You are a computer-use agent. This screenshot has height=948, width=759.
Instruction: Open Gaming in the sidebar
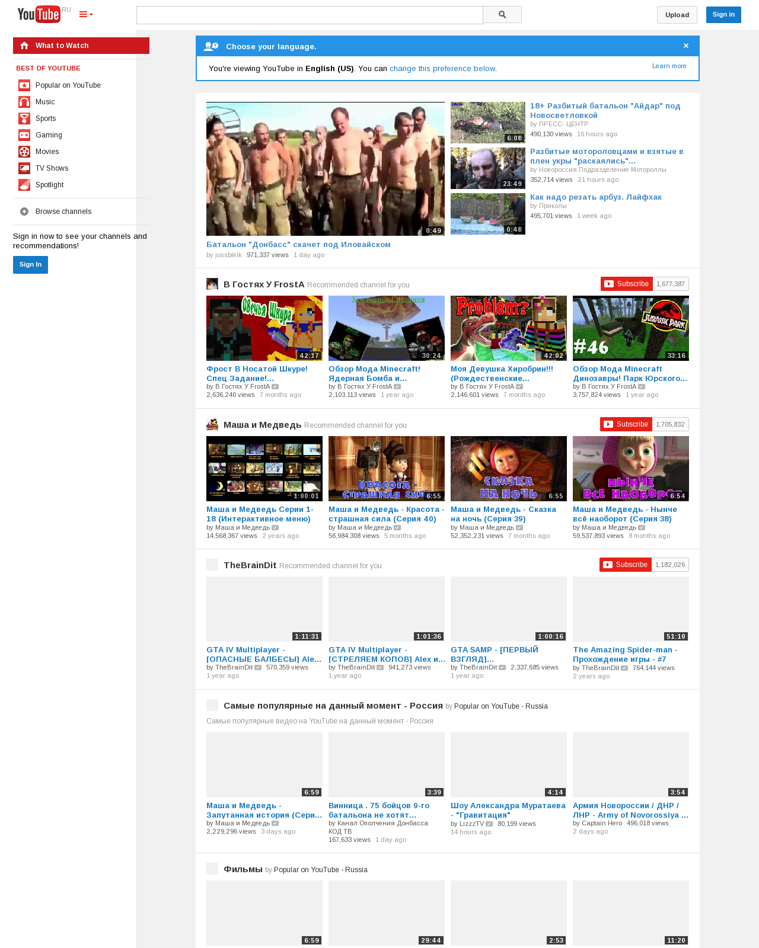click(x=49, y=135)
